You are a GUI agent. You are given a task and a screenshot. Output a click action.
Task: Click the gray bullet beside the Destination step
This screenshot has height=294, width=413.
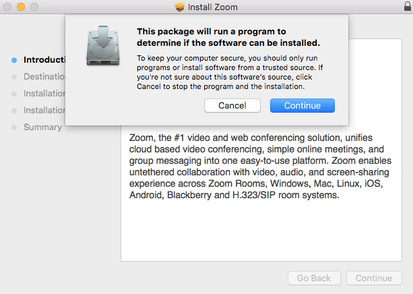click(14, 77)
